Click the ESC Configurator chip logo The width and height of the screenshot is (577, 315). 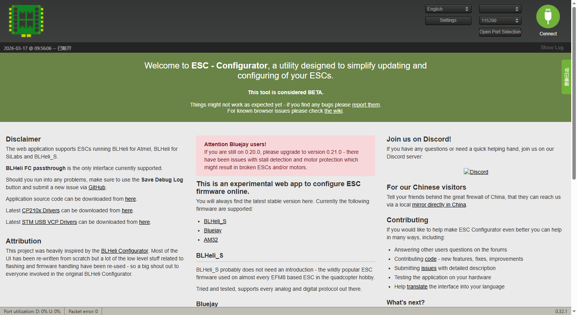25,21
